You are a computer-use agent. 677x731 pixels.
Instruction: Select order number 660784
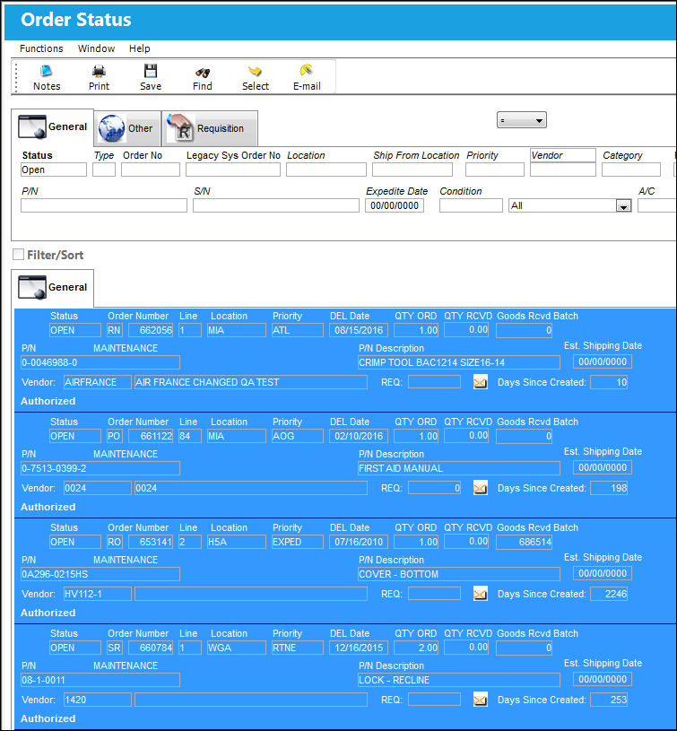click(150, 648)
